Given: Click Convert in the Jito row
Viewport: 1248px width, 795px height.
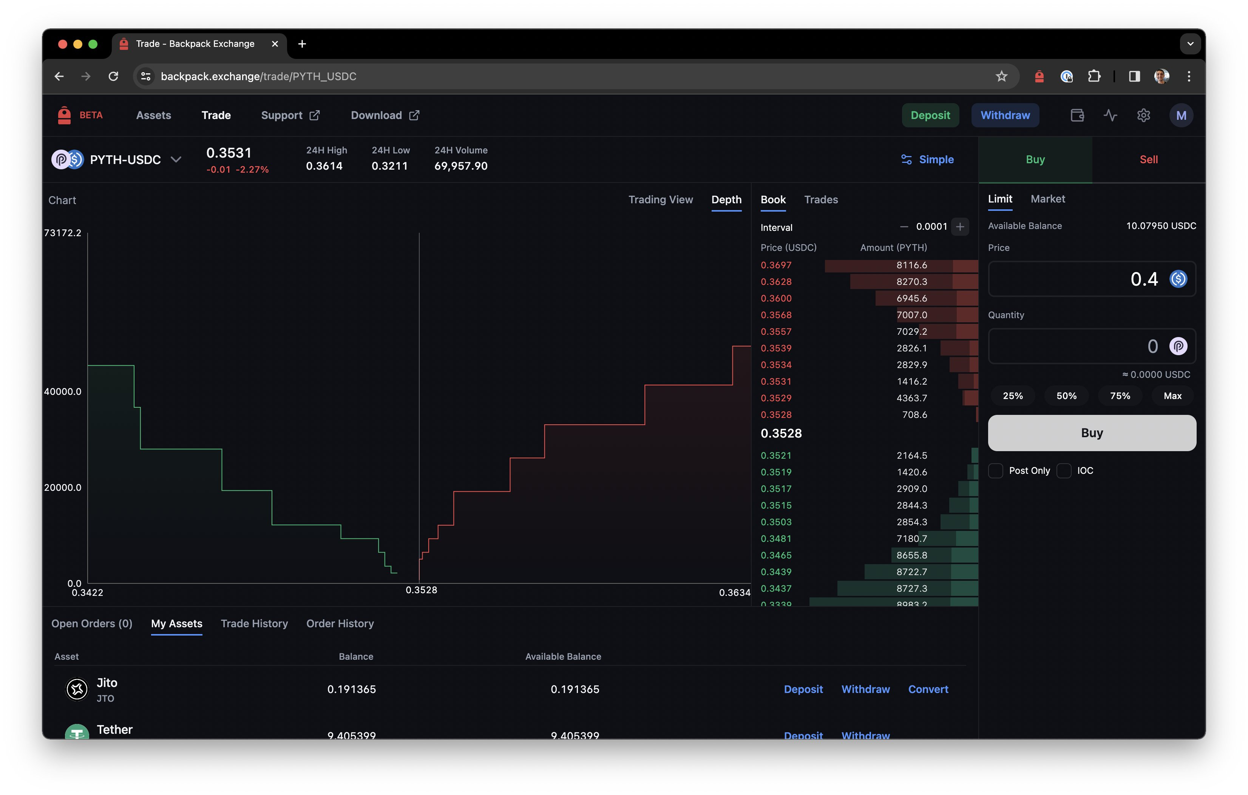Looking at the screenshot, I should (x=928, y=689).
